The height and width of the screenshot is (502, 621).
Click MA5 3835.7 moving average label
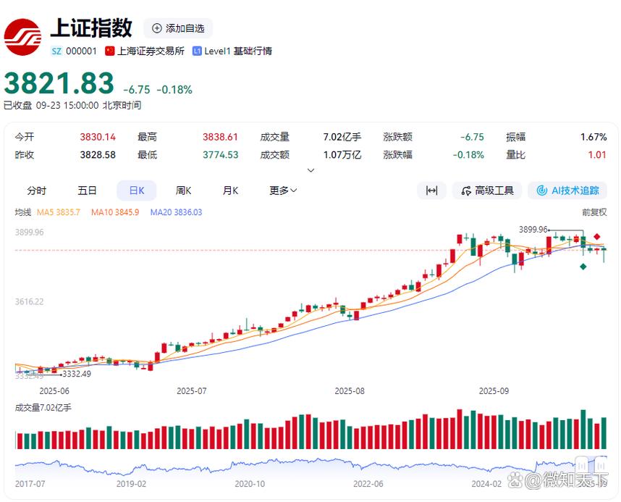click(59, 212)
